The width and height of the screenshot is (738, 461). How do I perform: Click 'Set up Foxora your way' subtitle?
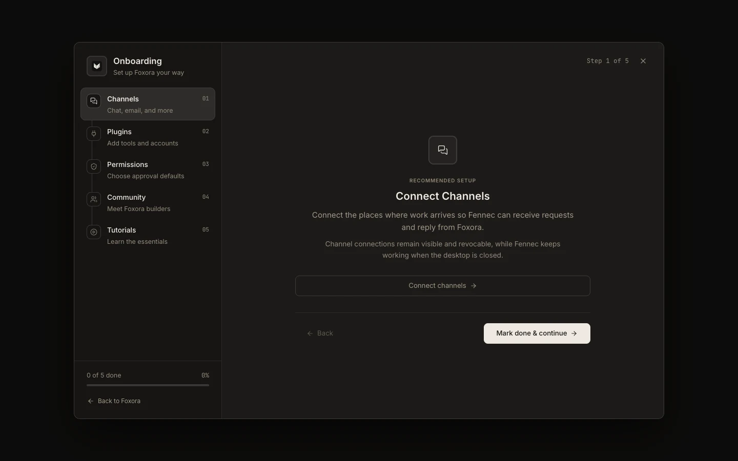point(149,73)
